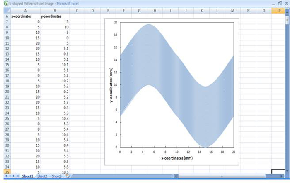Select column A header
290x183 pixels.
pos(26,11)
